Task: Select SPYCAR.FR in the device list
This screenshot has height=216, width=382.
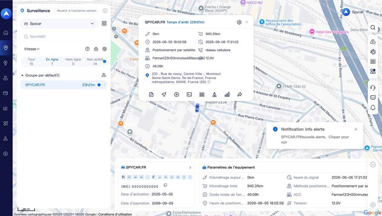Action: coord(64,85)
